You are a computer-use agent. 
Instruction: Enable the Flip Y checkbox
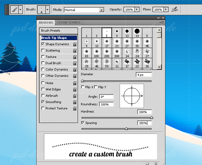point(96,87)
